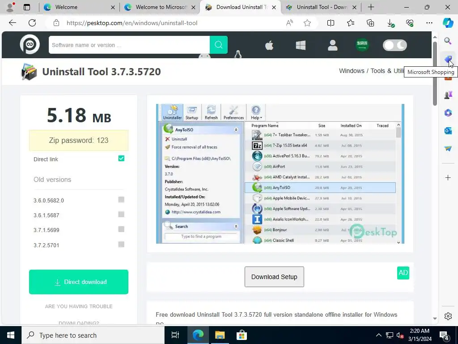Open a new browser tab
The image size is (458, 344).
click(x=371, y=7)
